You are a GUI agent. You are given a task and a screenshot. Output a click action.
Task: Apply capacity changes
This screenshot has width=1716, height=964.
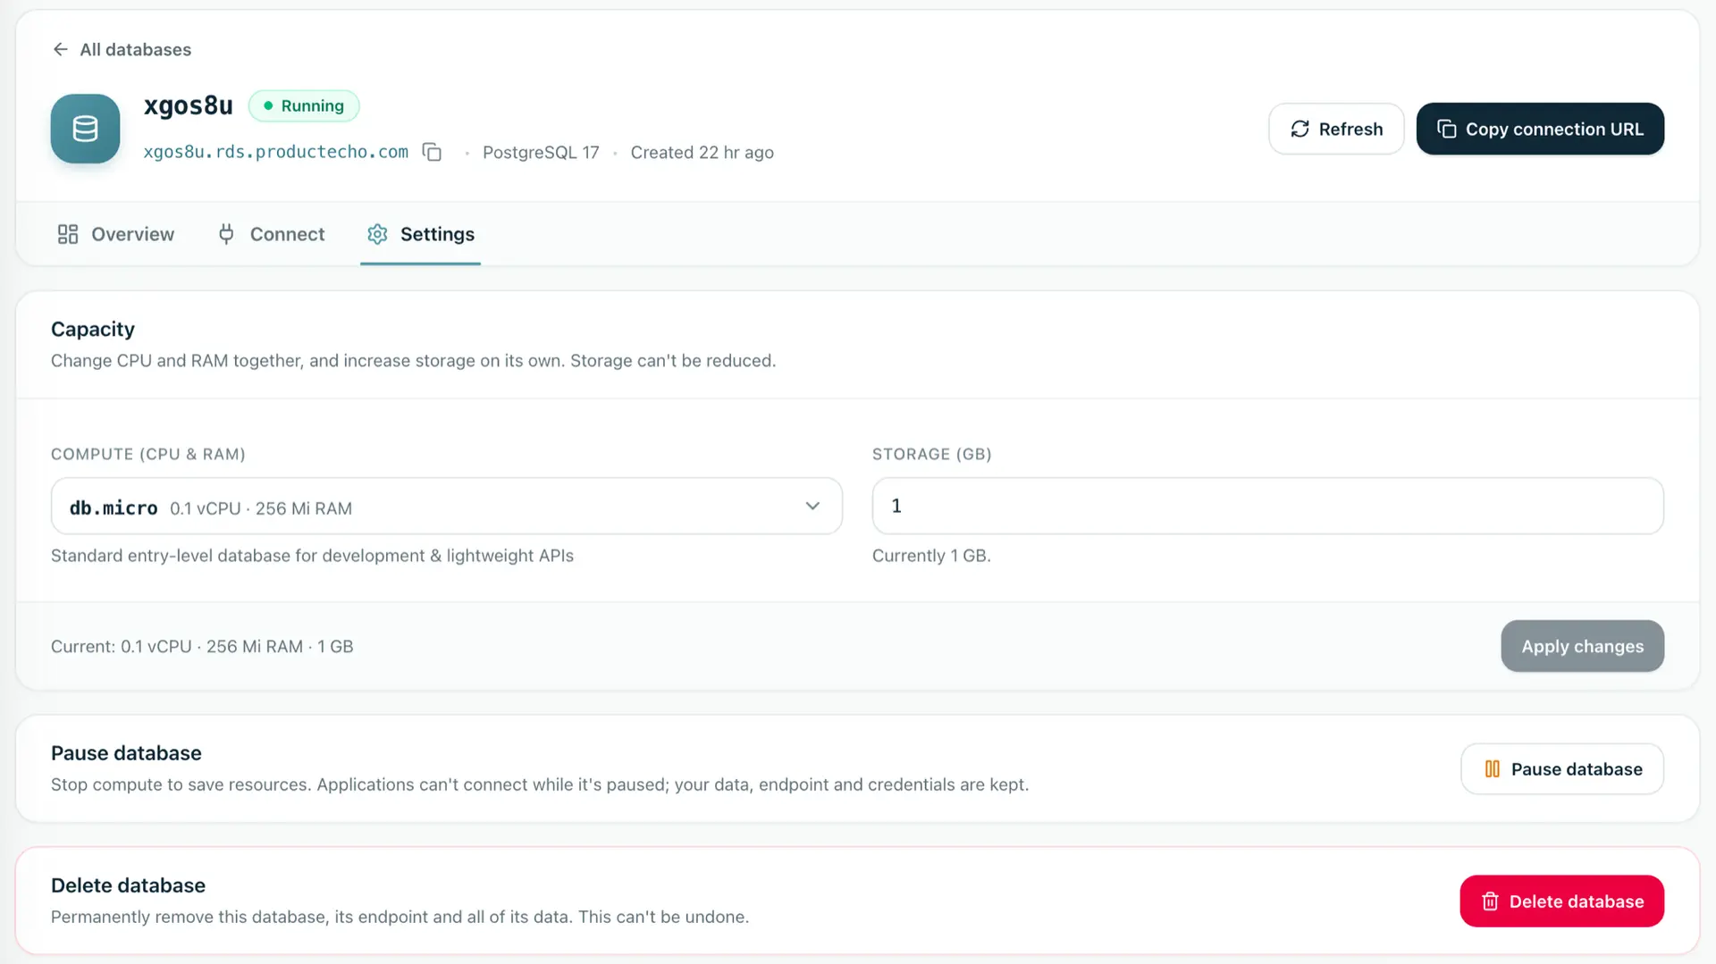pos(1582,646)
